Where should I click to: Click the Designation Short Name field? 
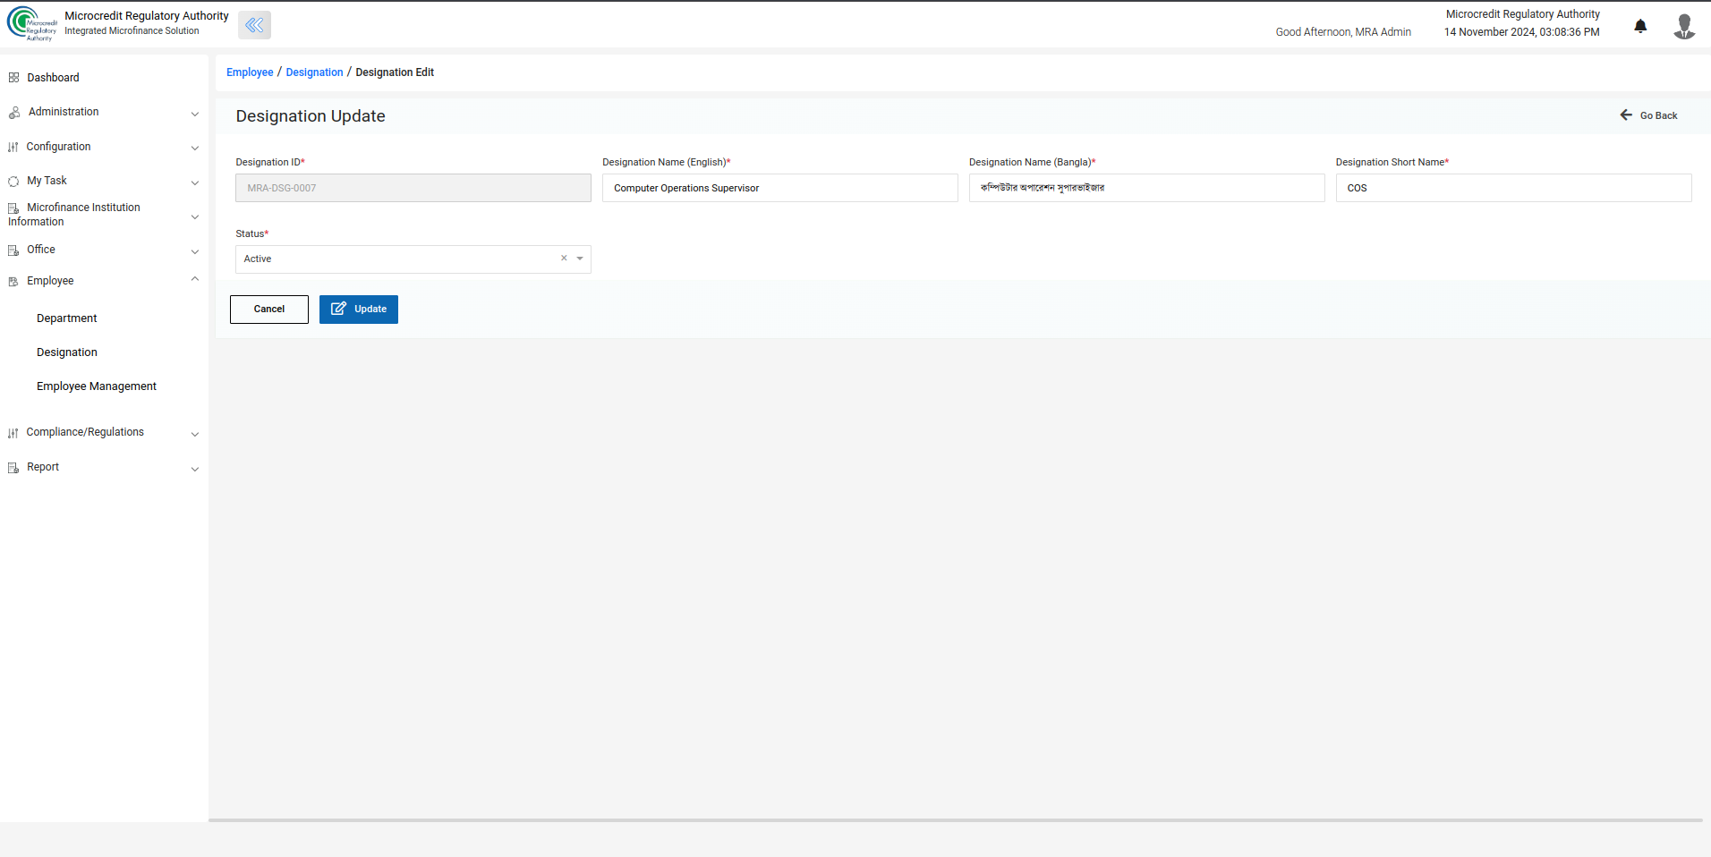click(x=1513, y=188)
